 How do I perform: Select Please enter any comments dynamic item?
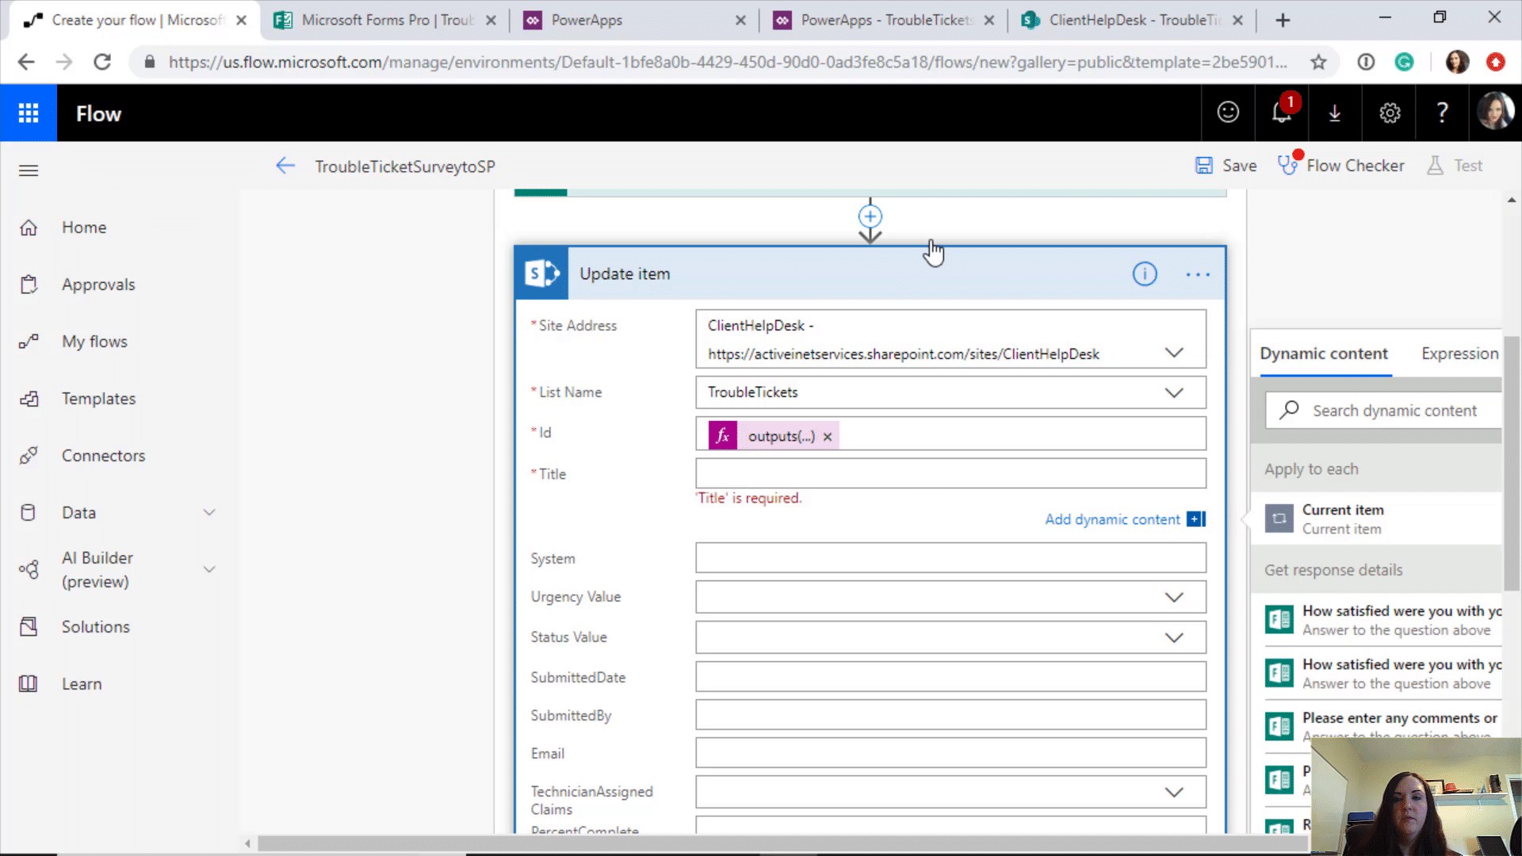(x=1382, y=725)
